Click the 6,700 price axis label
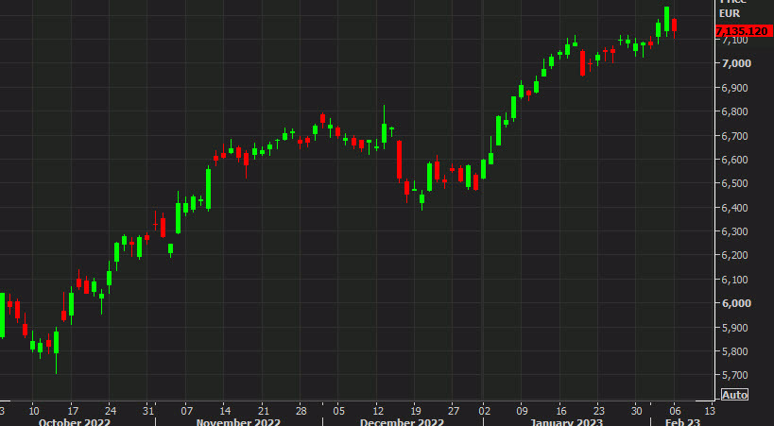This screenshot has height=426, width=774. [x=734, y=136]
